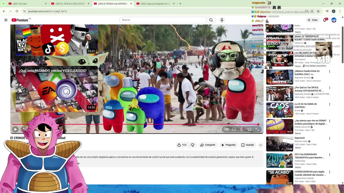This screenshot has width=344, height=193.
Task: Open the '2012' 33:55 video thumbnail
Action: tap(279, 160)
